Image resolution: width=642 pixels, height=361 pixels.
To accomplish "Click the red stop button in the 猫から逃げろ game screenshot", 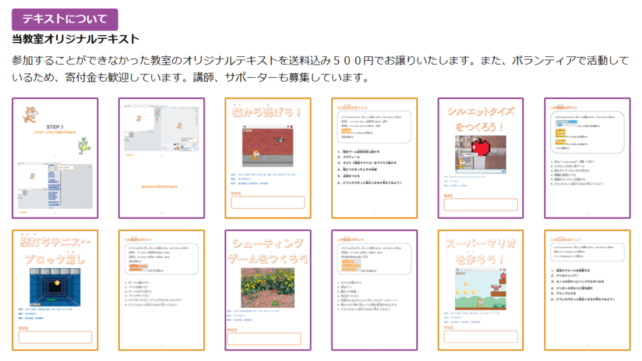I will click(x=291, y=128).
